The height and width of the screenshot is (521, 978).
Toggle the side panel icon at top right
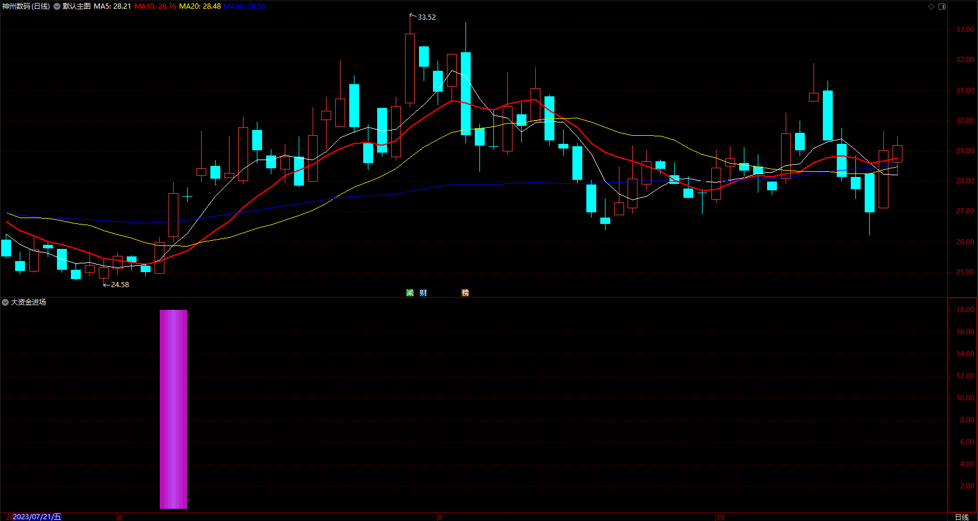click(x=942, y=6)
